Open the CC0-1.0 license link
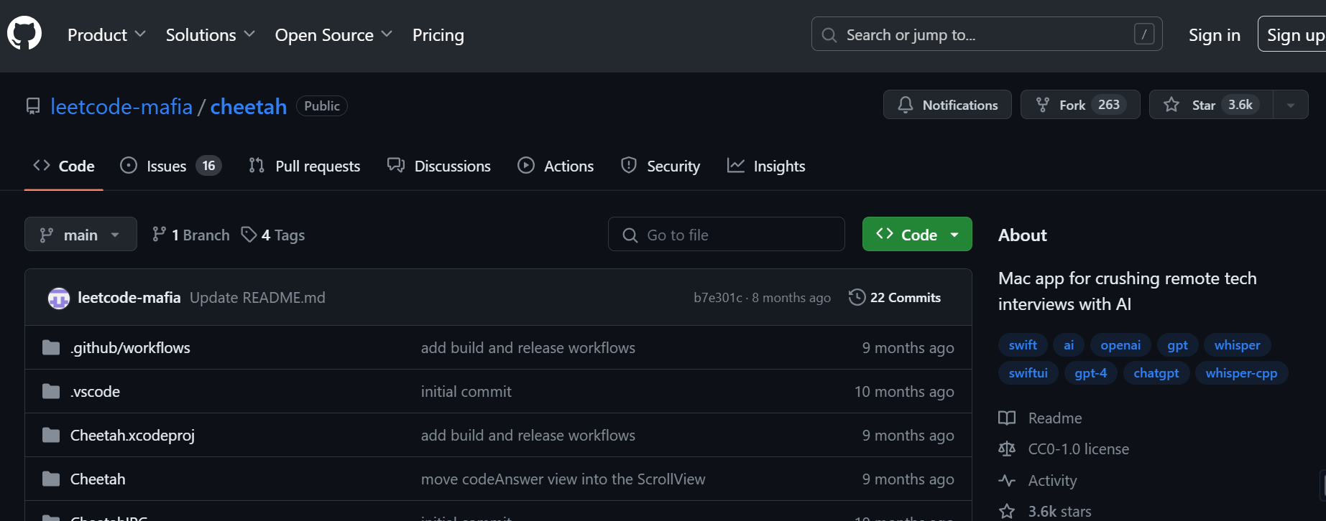 click(x=1078, y=449)
